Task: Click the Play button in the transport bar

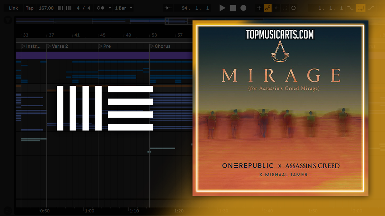Action: [222, 8]
